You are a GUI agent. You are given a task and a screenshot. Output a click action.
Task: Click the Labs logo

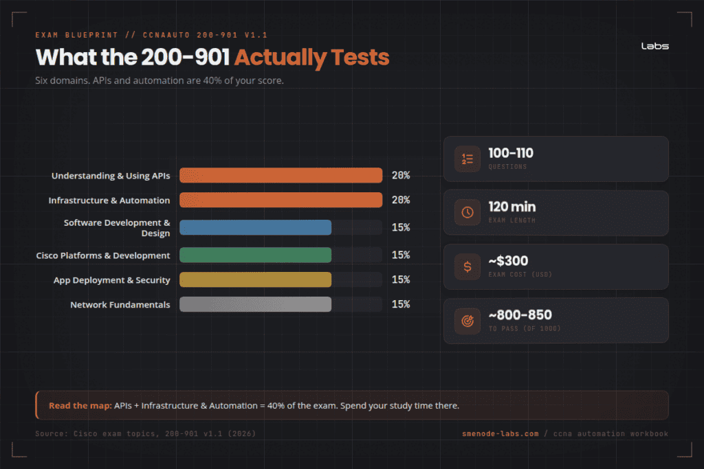pyautogui.click(x=654, y=46)
